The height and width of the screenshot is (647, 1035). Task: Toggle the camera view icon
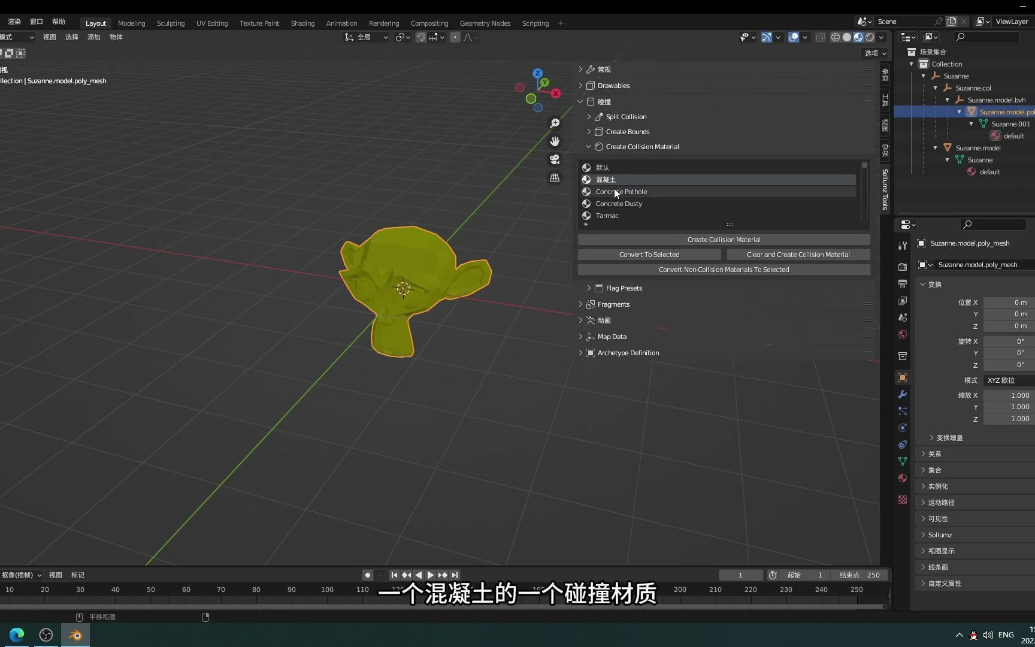(x=555, y=159)
